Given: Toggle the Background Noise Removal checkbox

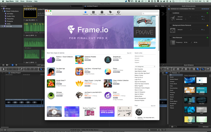Looking at the screenshot, I should (171, 25).
